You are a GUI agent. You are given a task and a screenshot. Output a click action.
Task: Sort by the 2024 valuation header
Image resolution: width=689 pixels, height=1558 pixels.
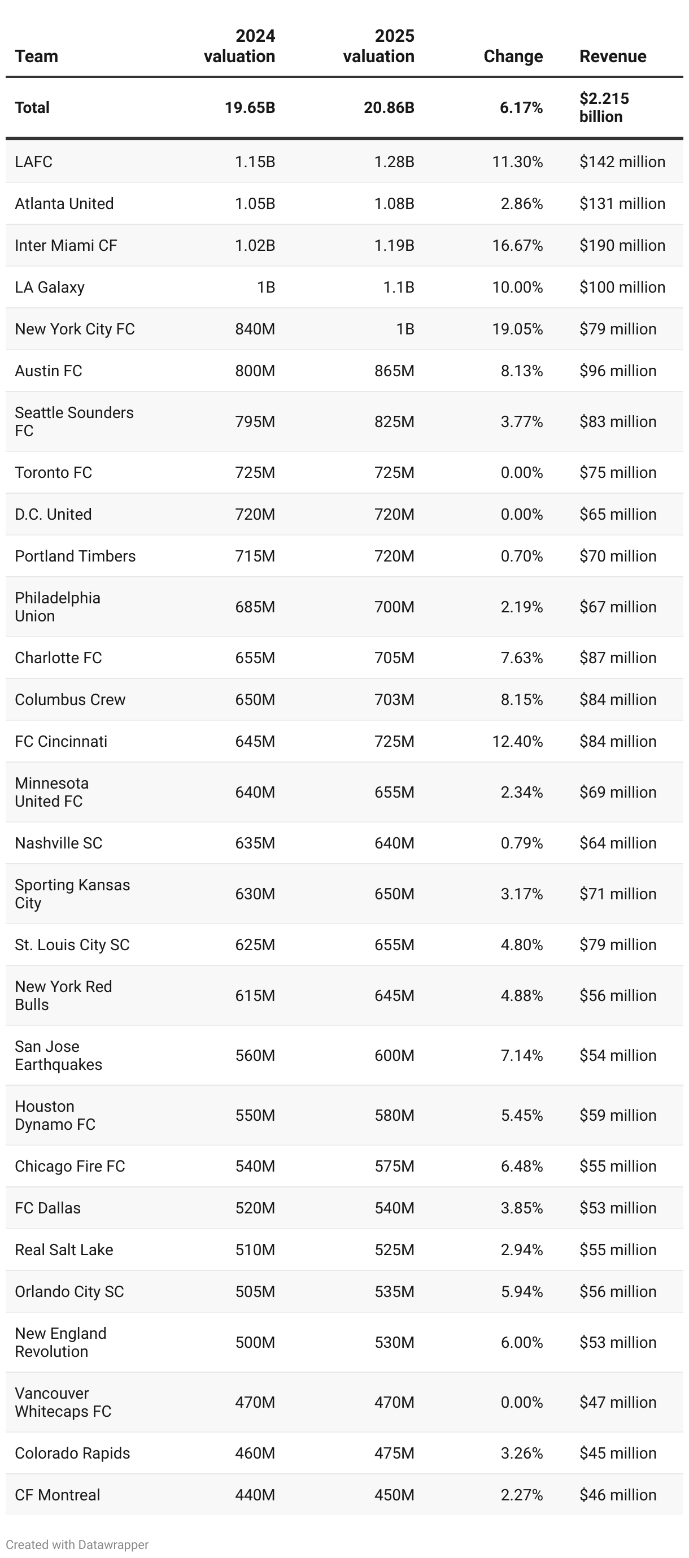pos(239,46)
